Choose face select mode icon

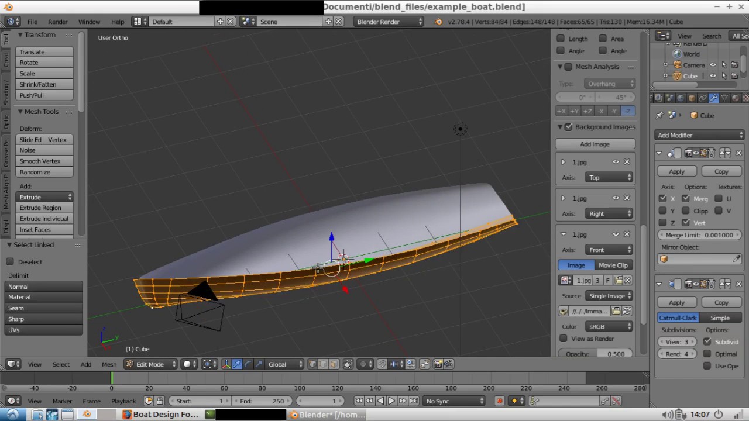pos(334,364)
